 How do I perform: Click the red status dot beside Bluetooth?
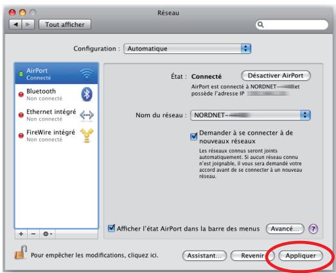pos(21,94)
